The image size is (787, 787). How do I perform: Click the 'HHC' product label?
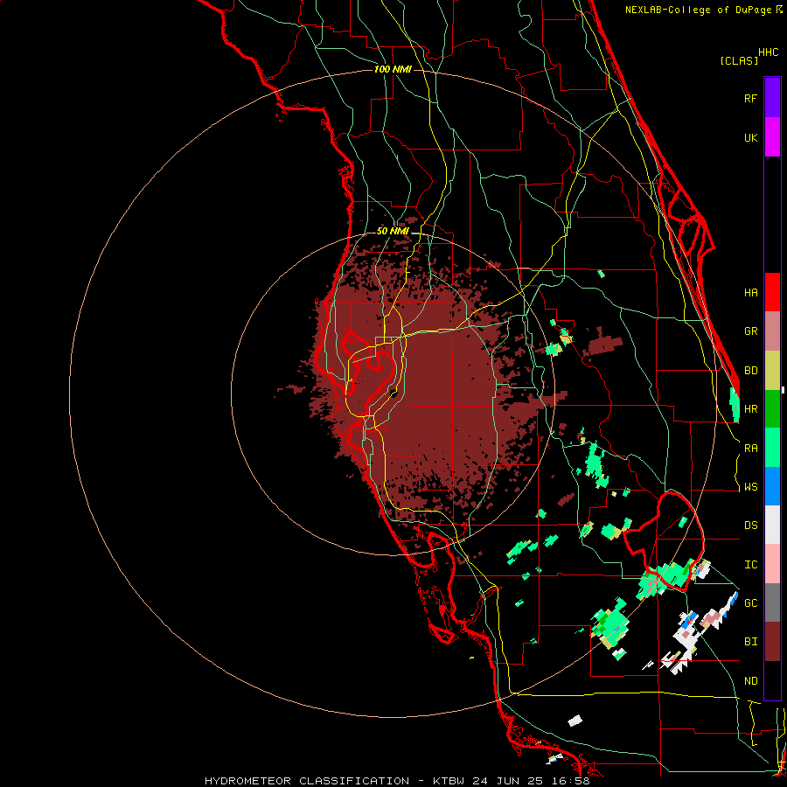click(769, 52)
